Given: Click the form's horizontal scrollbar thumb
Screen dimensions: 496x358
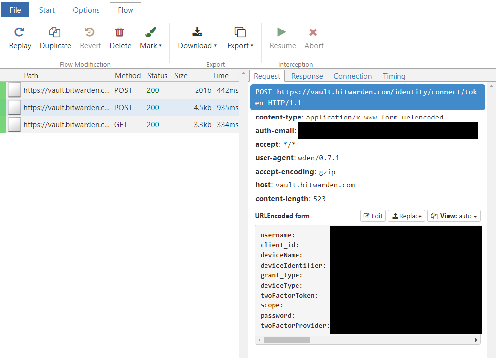Looking at the screenshot, I should pos(287,340).
